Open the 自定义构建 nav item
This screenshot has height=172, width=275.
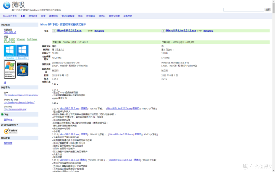[x=114, y=16]
